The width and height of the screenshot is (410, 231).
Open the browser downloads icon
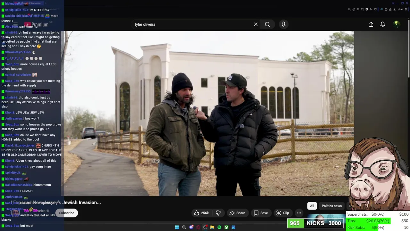click(394, 9)
